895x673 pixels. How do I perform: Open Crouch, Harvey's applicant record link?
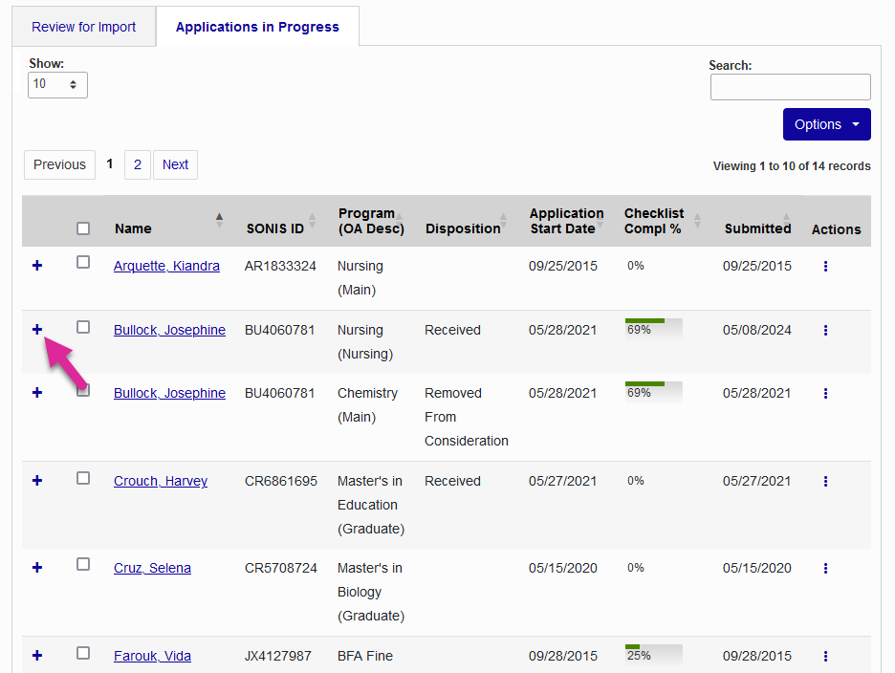[160, 481]
